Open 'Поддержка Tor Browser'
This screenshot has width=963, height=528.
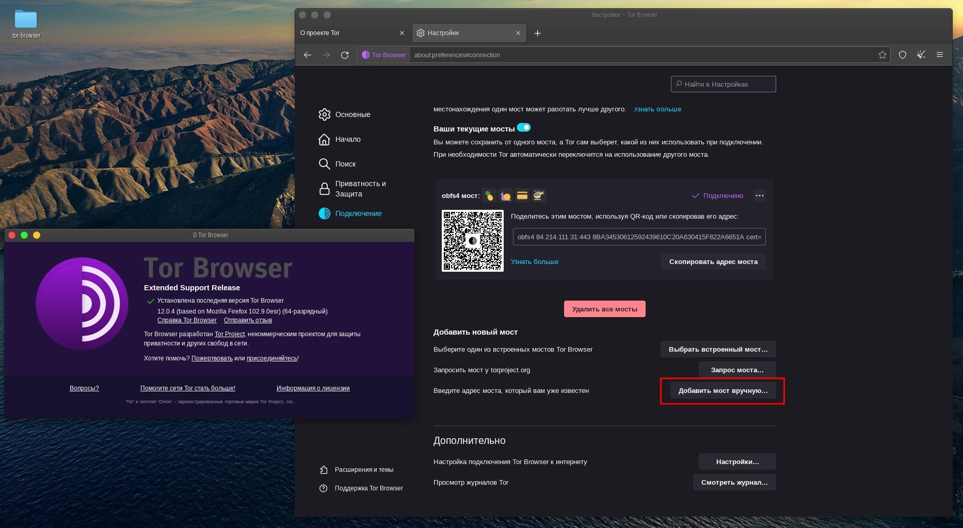(361, 488)
